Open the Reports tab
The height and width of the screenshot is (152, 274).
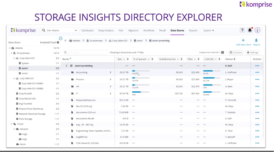click(x=193, y=30)
